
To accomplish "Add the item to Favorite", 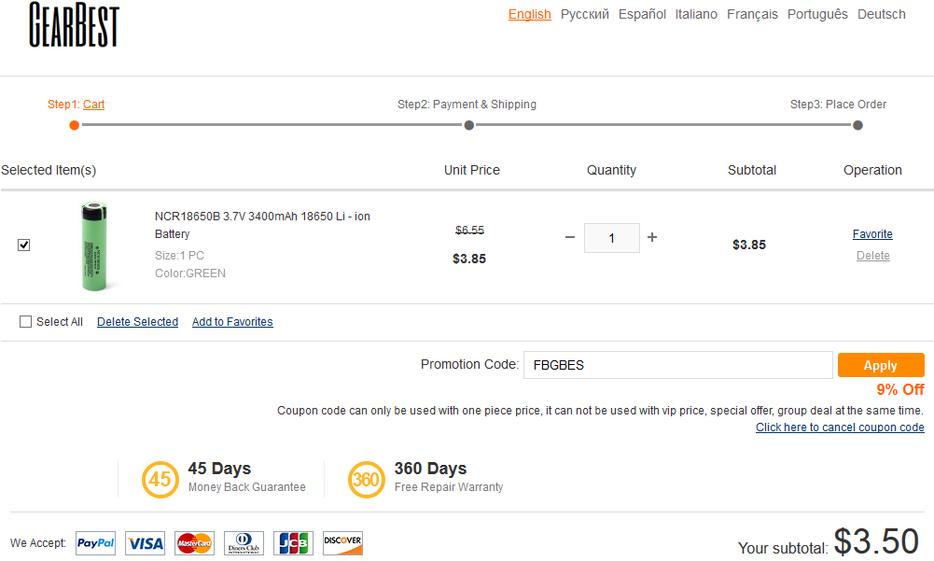I will point(872,234).
